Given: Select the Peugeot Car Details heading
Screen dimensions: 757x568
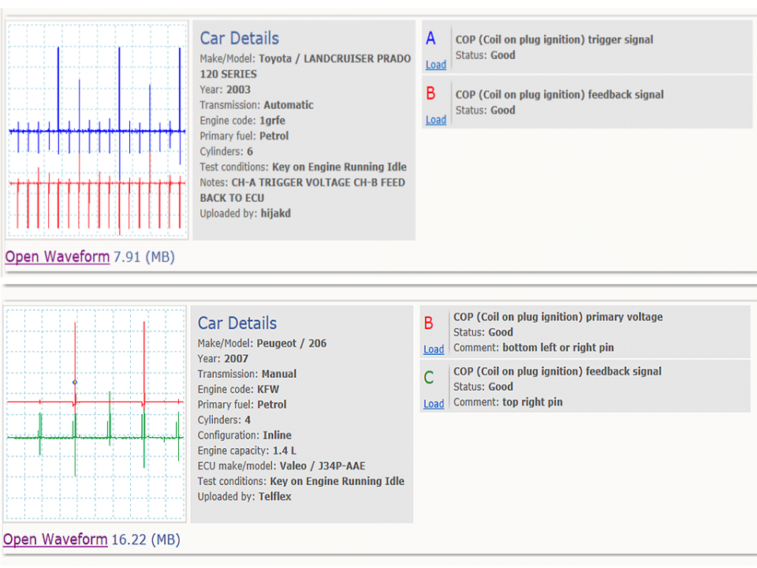Looking at the screenshot, I should [x=237, y=323].
